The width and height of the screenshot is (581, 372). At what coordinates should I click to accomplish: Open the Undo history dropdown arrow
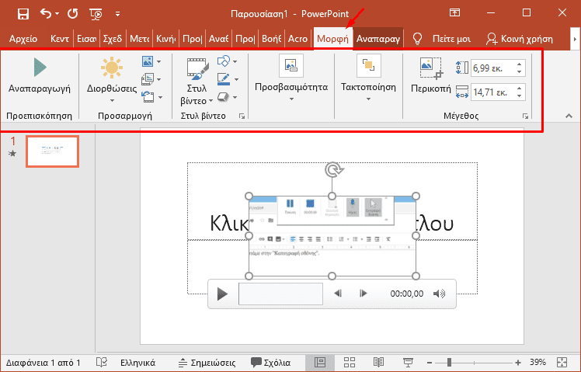(x=57, y=14)
